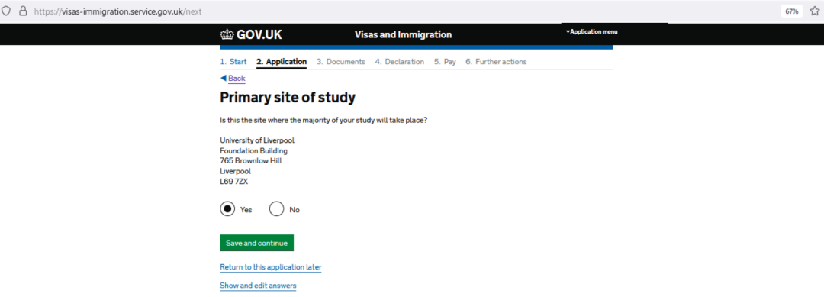The height and width of the screenshot is (297, 824).
Task: Click the Back arrow triangle icon
Action: (224, 78)
